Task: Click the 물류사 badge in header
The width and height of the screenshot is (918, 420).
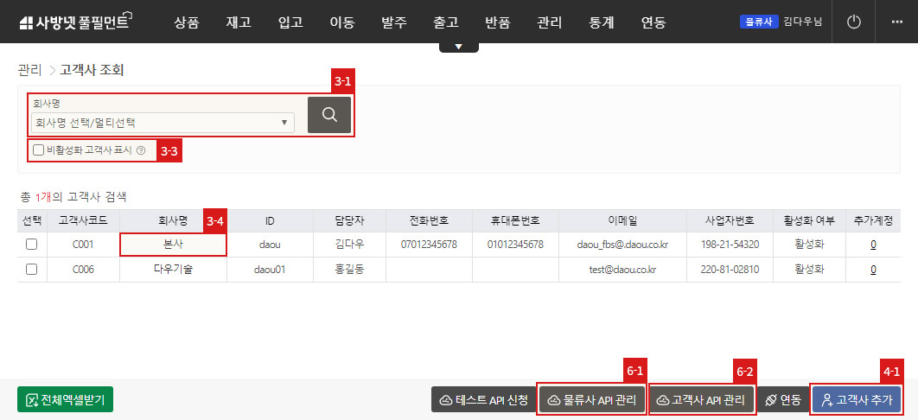Action: point(759,22)
